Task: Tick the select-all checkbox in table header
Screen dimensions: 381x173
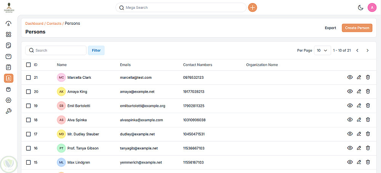Action: [x=29, y=65]
